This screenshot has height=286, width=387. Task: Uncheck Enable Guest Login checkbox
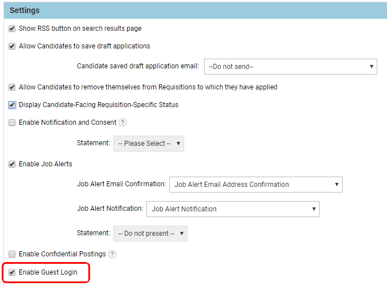coord(12,272)
